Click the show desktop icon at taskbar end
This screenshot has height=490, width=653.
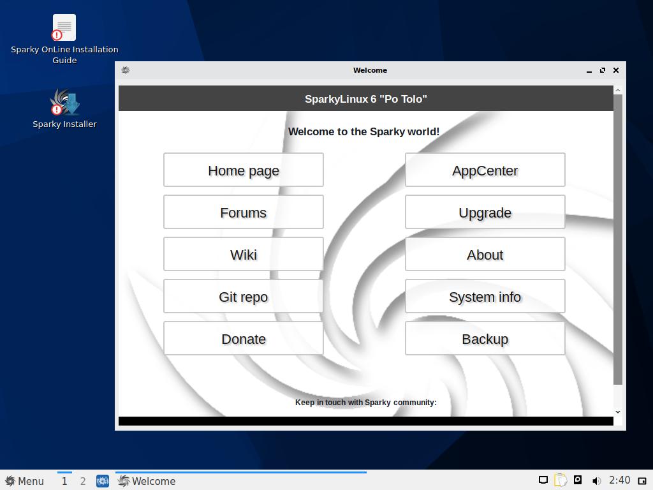click(x=642, y=481)
